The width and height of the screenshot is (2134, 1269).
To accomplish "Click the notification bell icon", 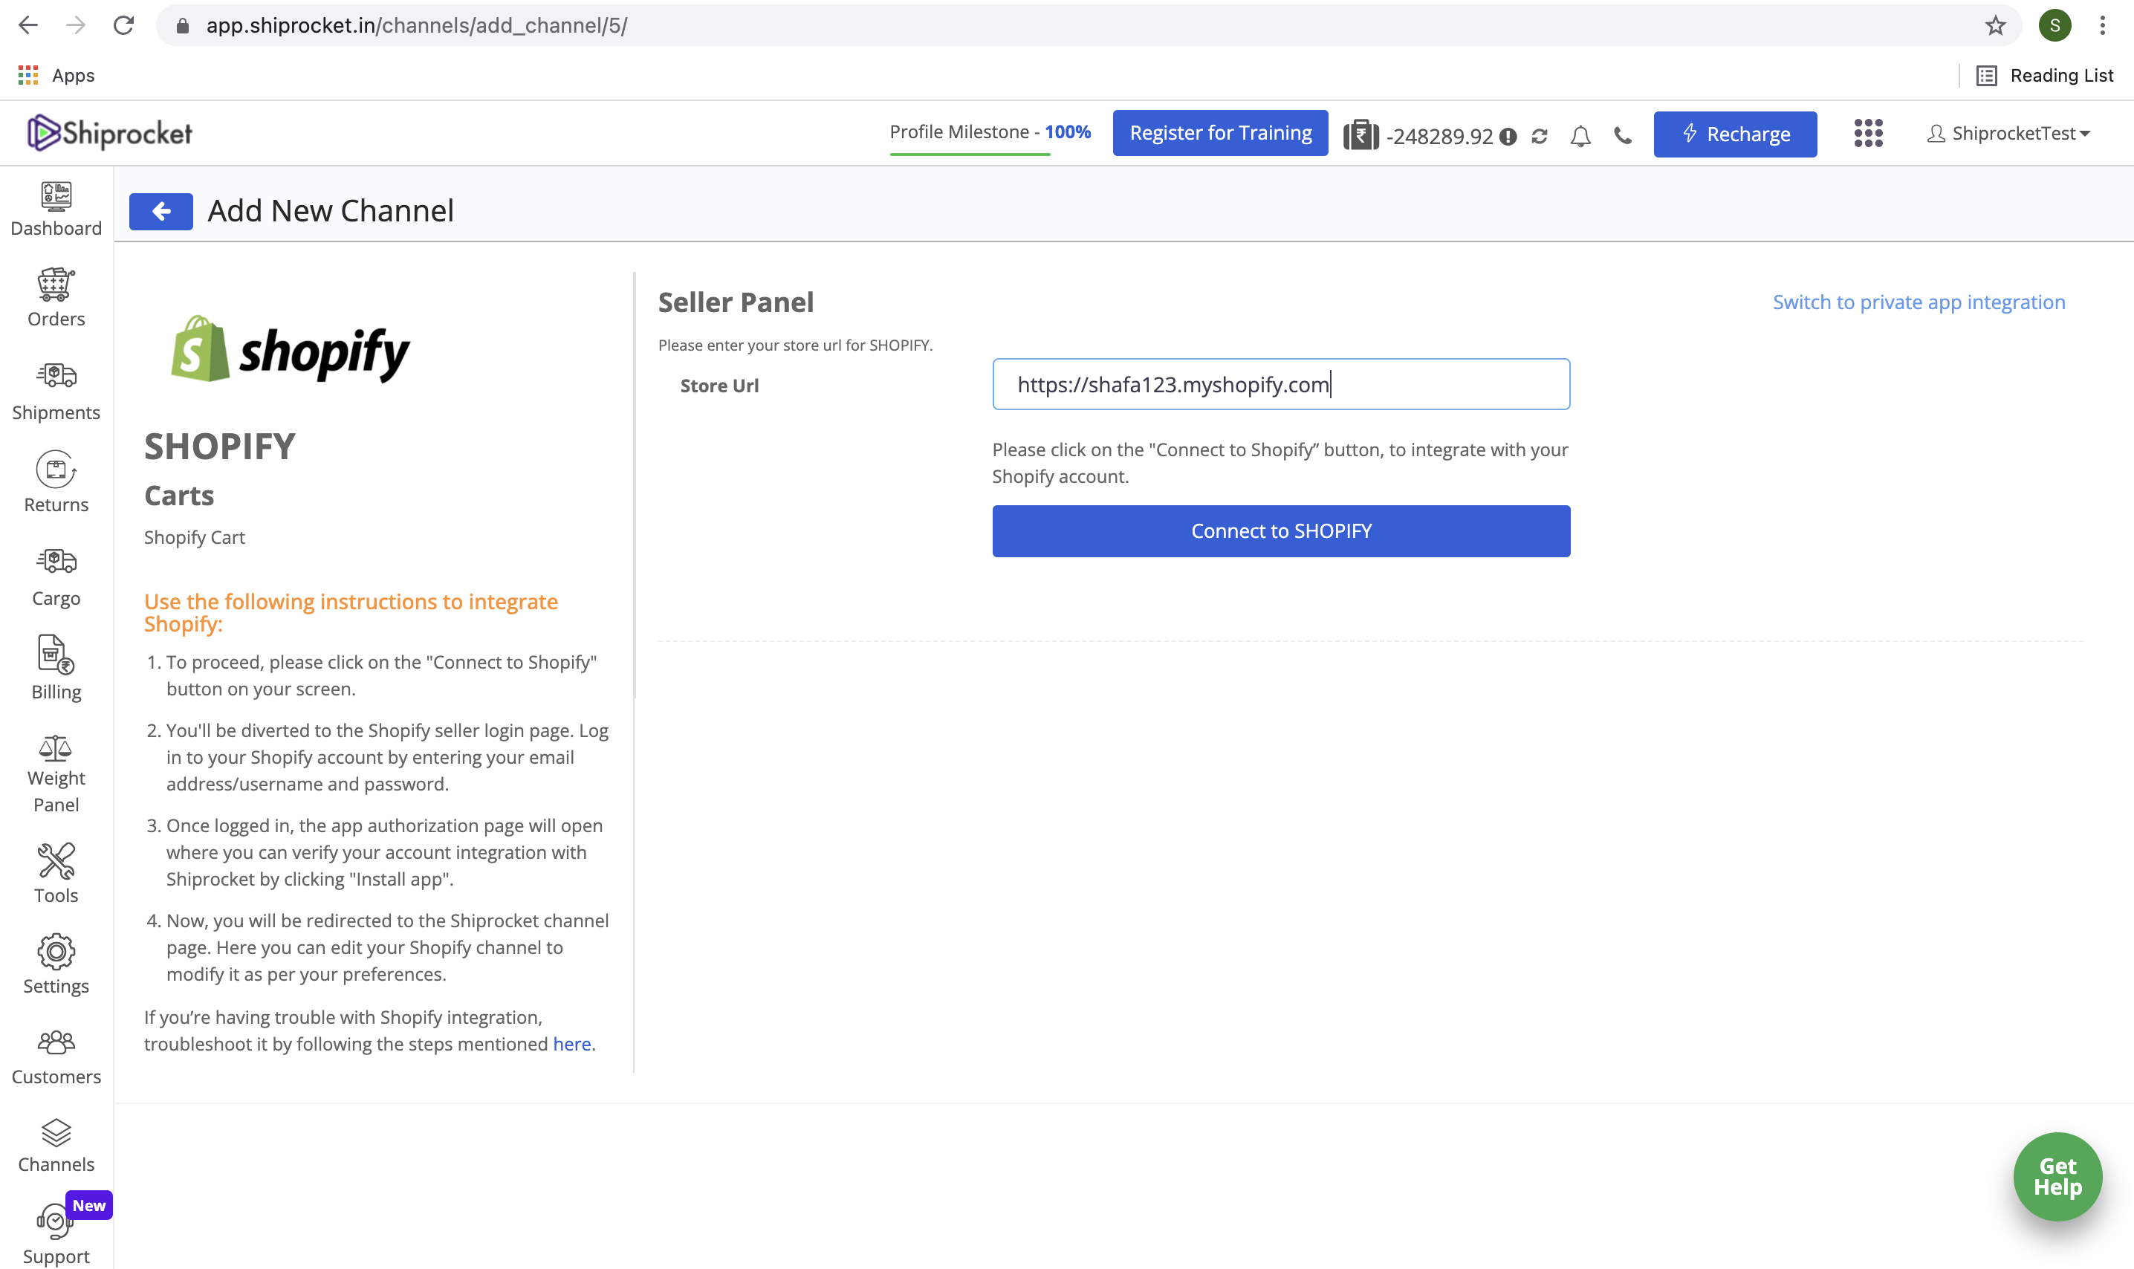I will tap(1580, 134).
